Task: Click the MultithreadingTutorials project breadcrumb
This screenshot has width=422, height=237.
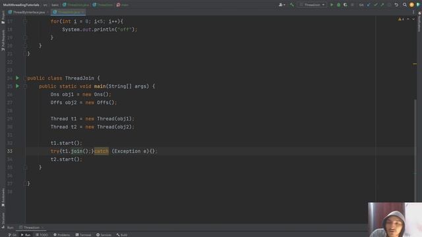Action: 21,5
